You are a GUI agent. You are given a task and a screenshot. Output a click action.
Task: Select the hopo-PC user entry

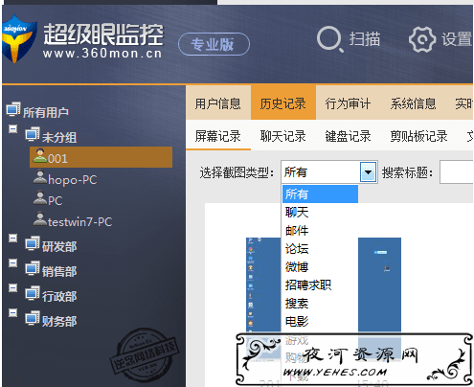(x=65, y=179)
